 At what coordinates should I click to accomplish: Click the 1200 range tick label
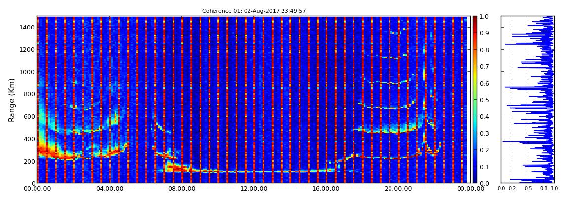coord(27,50)
